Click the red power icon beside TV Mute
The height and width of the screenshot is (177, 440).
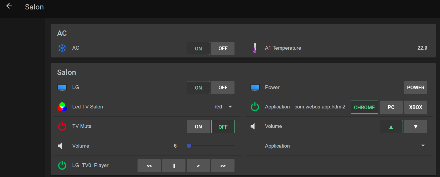(x=62, y=126)
